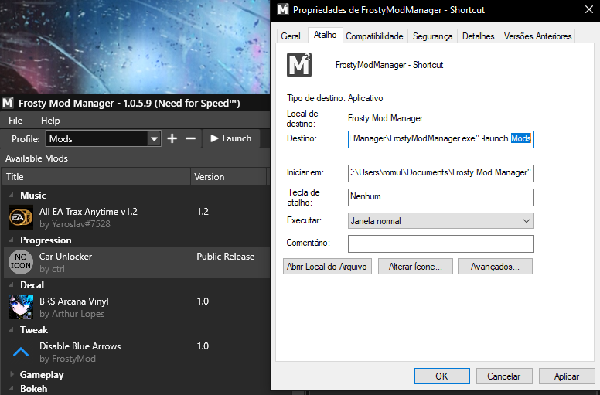This screenshot has height=395, width=600.
Task: Switch to the Segurança tab
Action: coord(432,36)
